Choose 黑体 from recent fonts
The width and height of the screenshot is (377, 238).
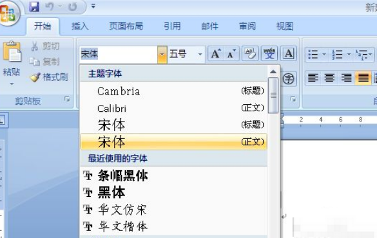(x=173, y=192)
